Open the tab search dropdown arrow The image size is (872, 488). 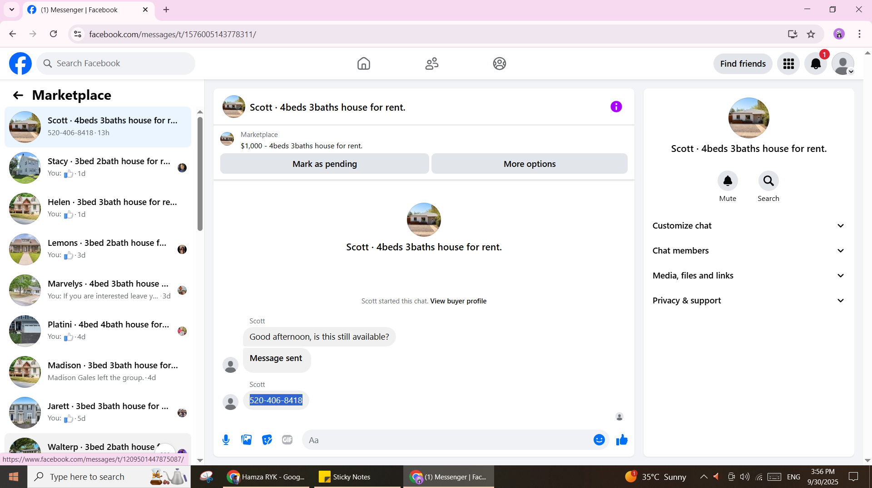[x=12, y=10]
